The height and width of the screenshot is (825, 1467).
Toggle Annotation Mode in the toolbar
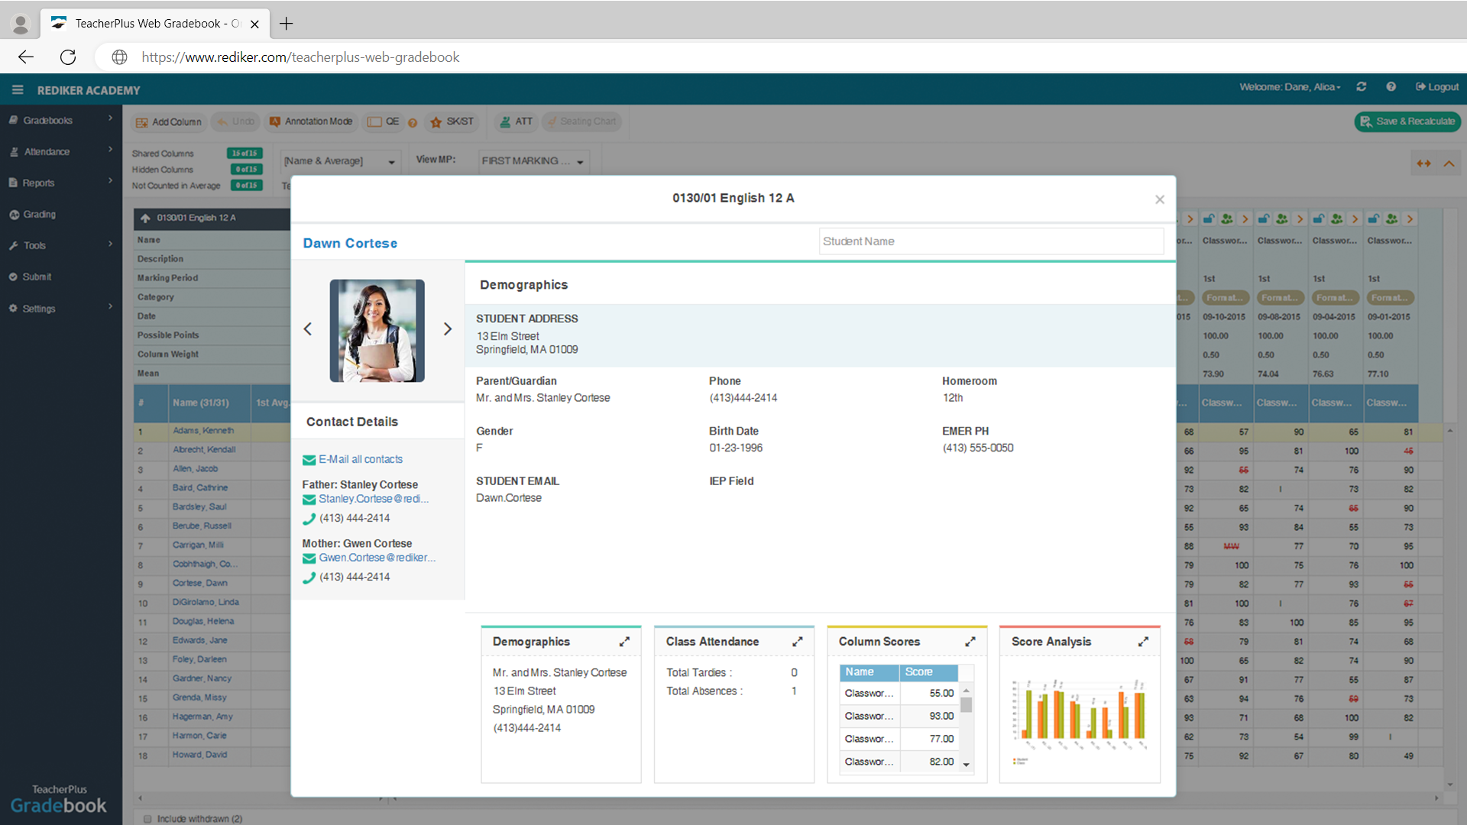[311, 121]
